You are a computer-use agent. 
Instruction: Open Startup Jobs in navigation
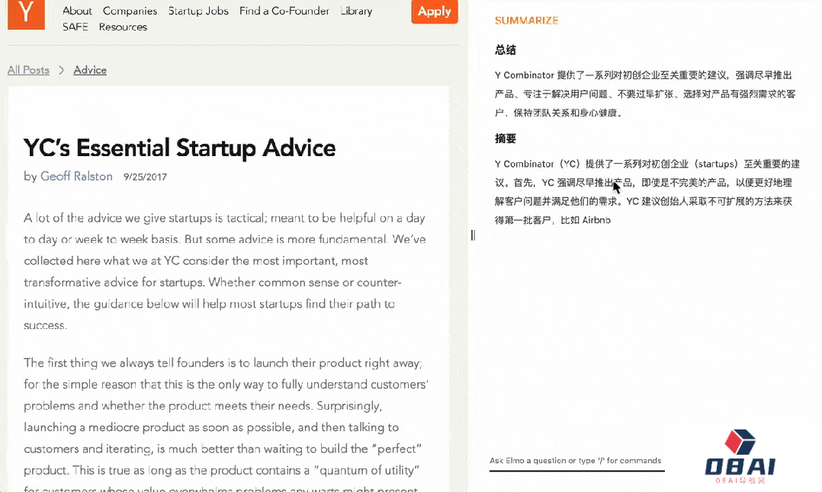(198, 11)
